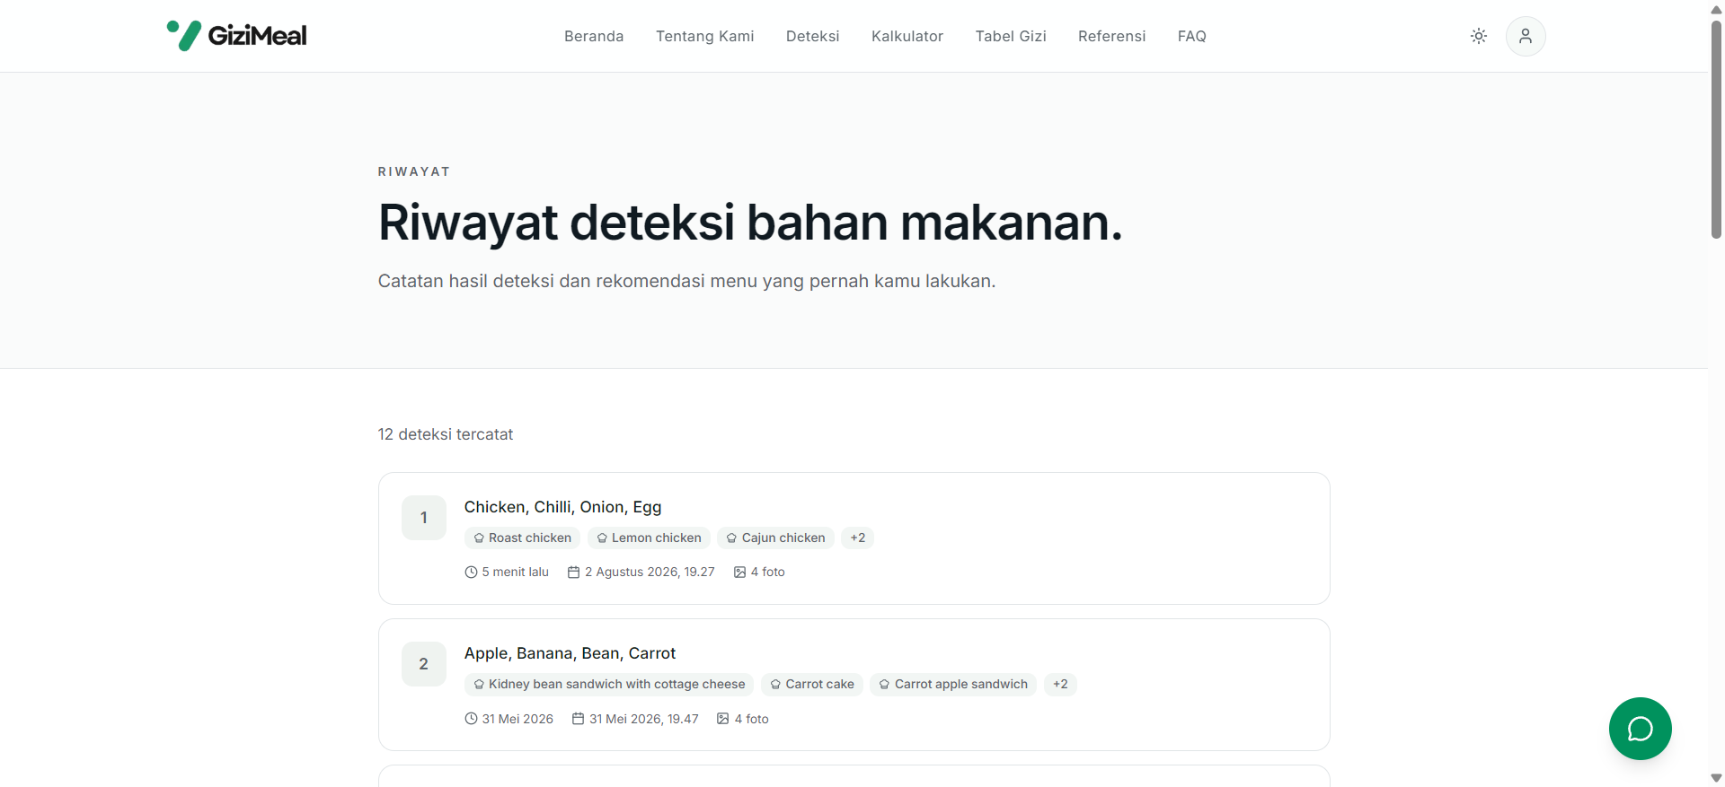The height and width of the screenshot is (787, 1725).
Task: Select the Roast chicken recipe tag
Action: point(522,538)
